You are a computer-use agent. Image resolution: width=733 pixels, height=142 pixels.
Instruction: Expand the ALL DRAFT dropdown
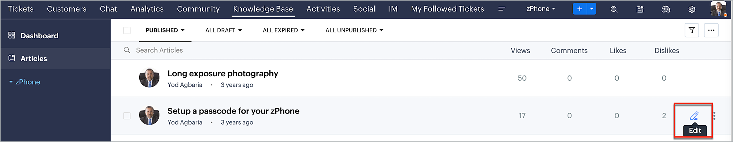[x=224, y=30]
